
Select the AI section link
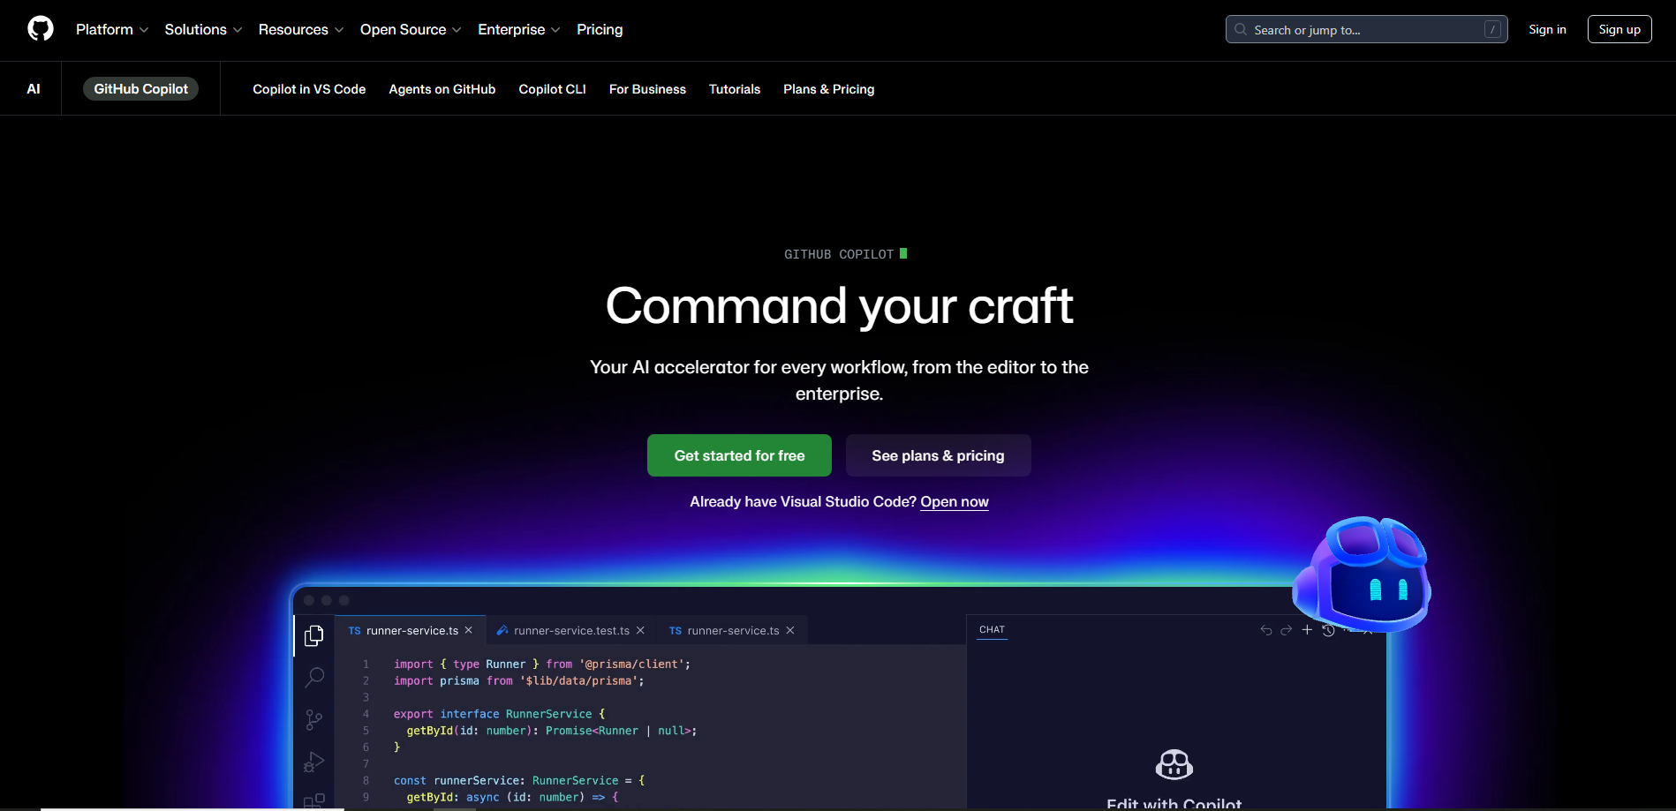click(34, 89)
